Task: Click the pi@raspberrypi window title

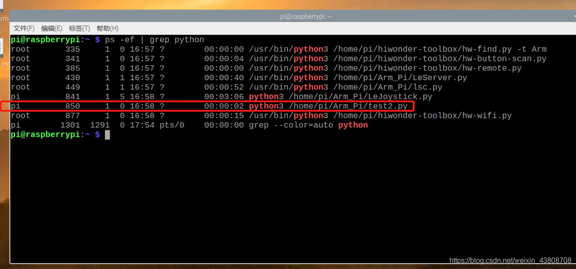Action: [x=306, y=17]
